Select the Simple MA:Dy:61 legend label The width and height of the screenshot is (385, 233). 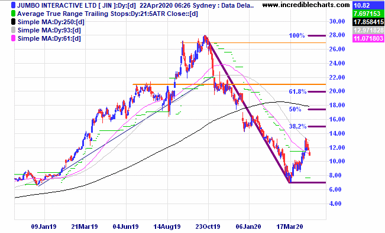49,38
